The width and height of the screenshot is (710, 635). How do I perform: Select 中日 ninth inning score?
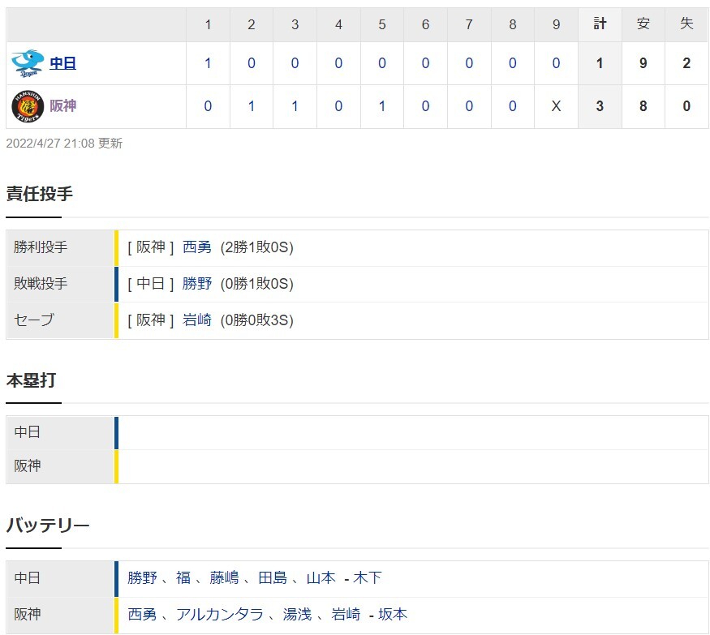click(x=556, y=63)
